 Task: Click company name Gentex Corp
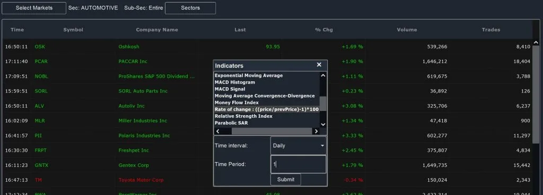tap(134, 165)
